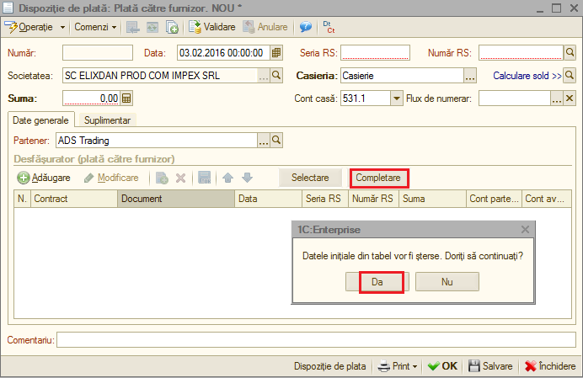Click Adăugare green plus button
This screenshot has height=378, width=583.
tap(44, 178)
